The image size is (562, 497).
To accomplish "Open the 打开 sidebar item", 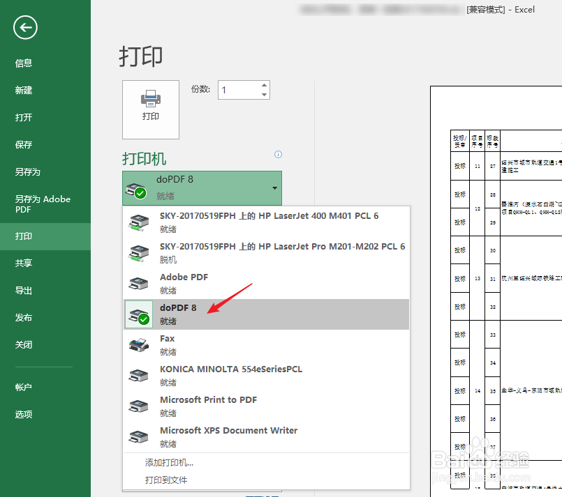I will coord(24,117).
